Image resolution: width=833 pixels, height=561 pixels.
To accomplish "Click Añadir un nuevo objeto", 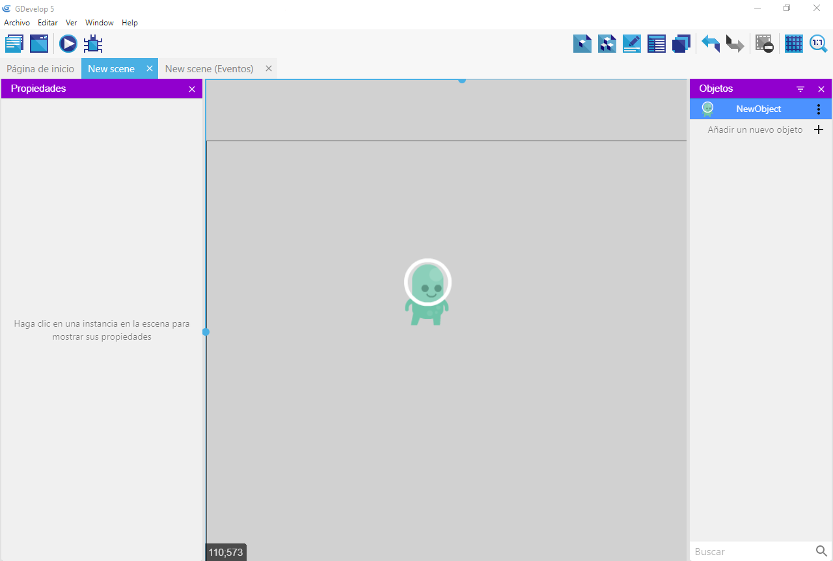I will 755,130.
